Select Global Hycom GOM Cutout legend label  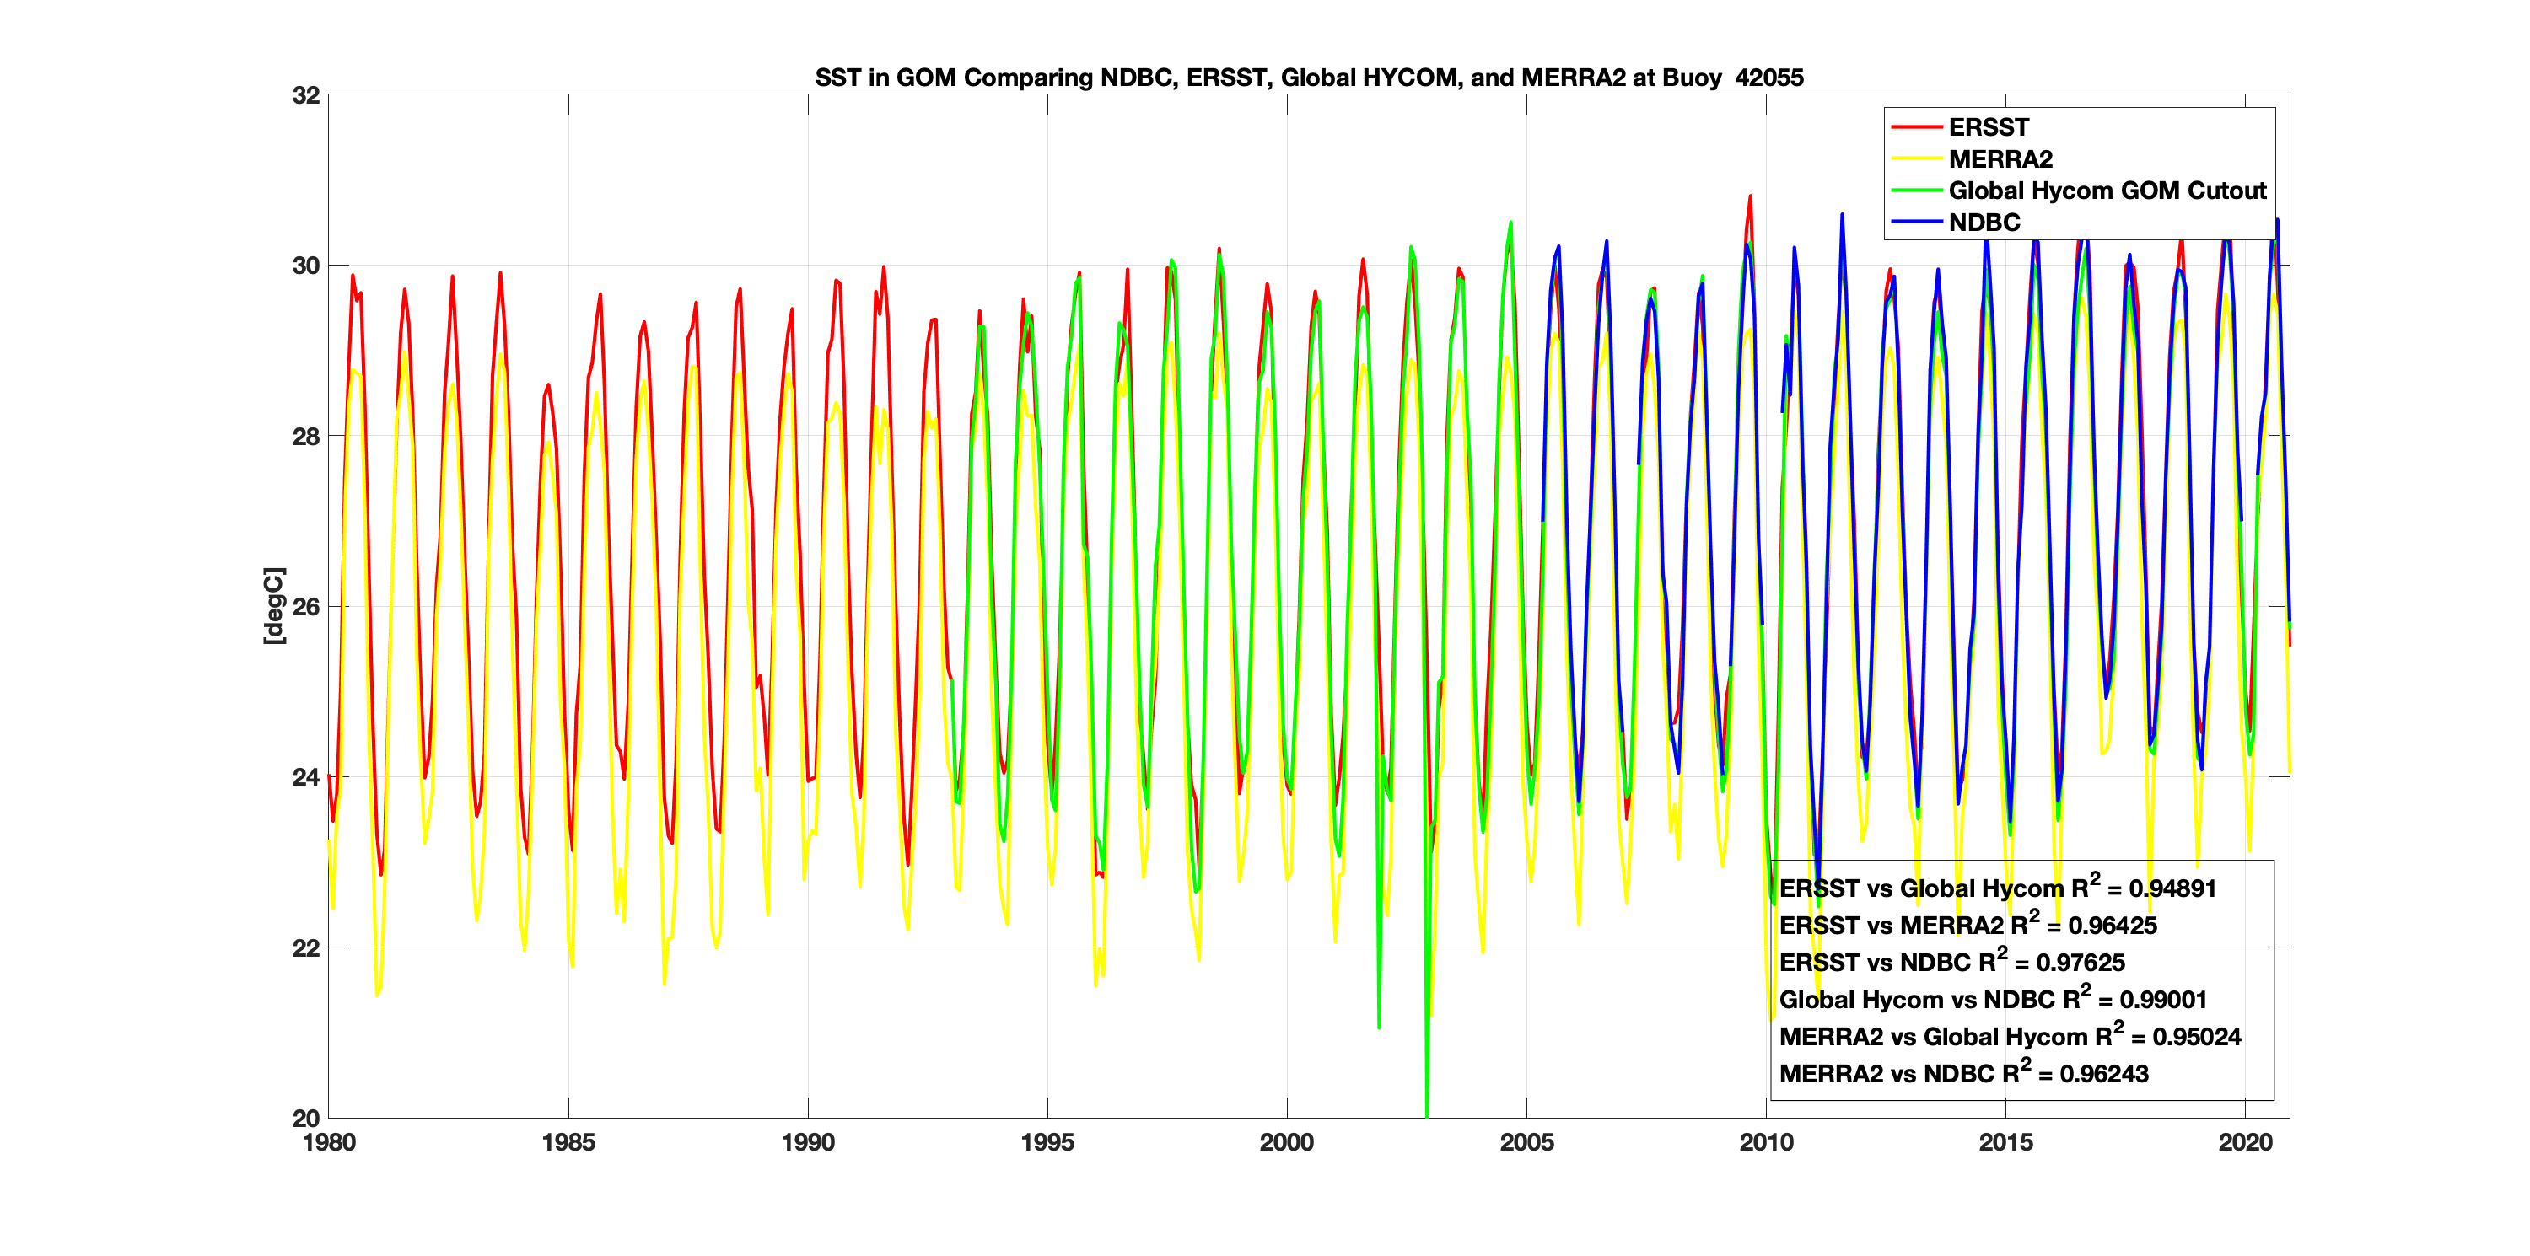coord(2107,191)
